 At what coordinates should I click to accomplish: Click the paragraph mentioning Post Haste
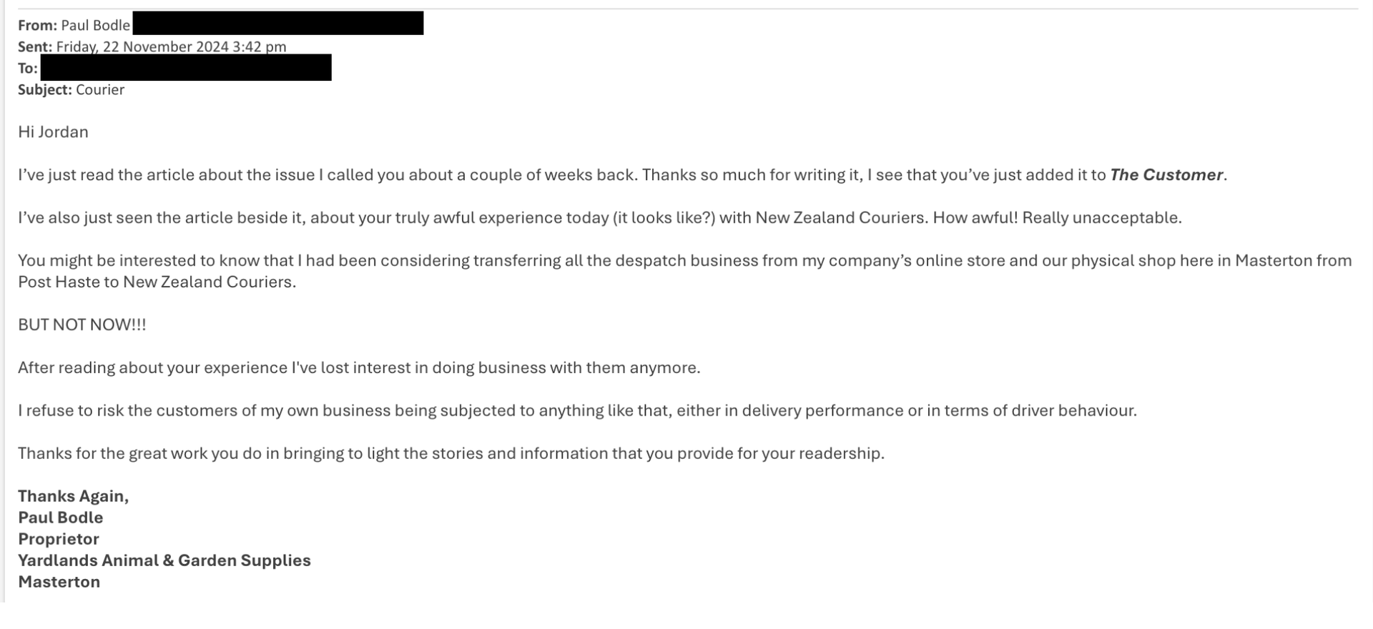685,271
